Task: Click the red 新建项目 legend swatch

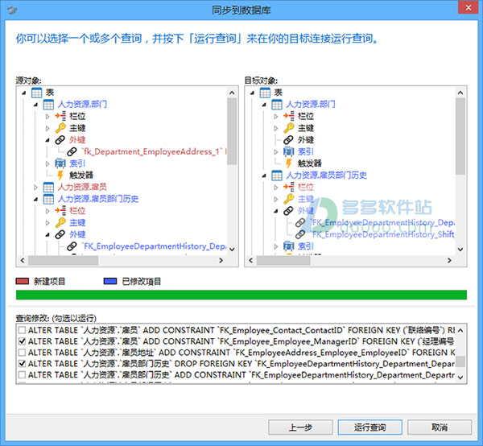Action: tap(23, 281)
